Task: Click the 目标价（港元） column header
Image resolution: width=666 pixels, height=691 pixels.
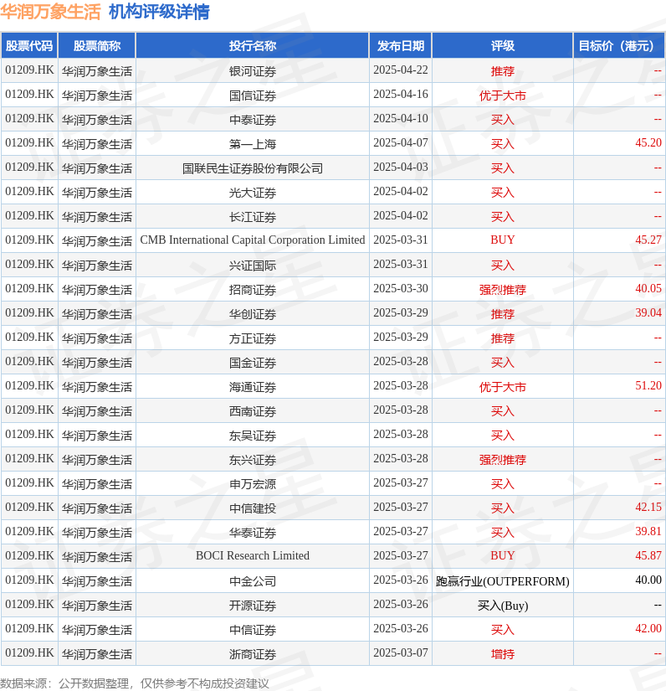Action: [x=619, y=46]
